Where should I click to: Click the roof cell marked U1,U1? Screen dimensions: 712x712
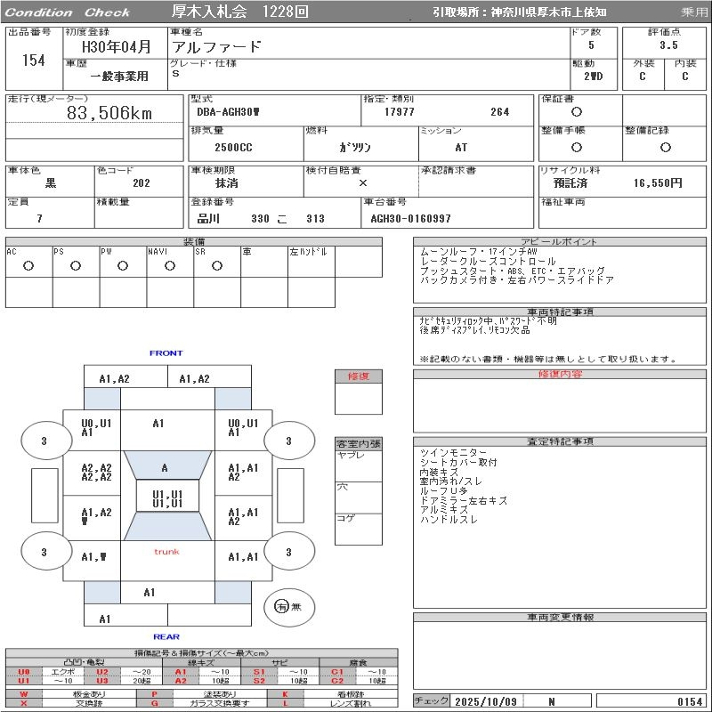coord(166,498)
